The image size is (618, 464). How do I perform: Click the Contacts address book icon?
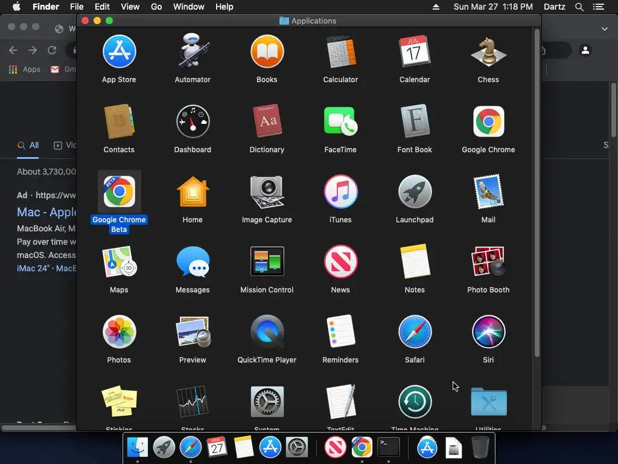[119, 121]
